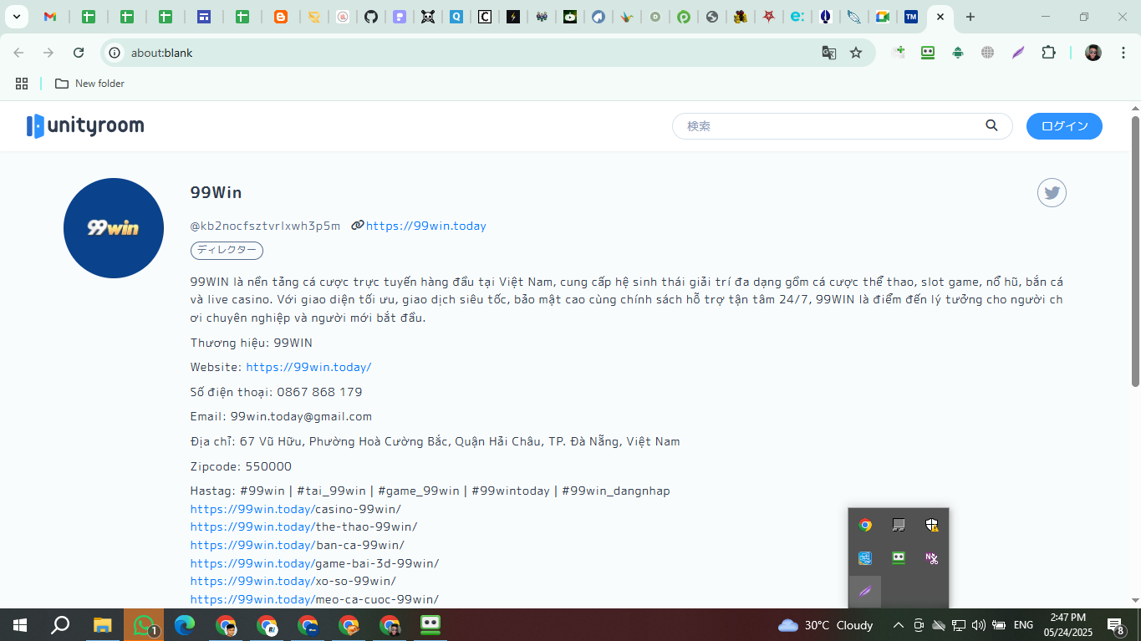Open OneNote clipper icon in tray popup
Image resolution: width=1141 pixels, height=641 pixels.
click(932, 558)
